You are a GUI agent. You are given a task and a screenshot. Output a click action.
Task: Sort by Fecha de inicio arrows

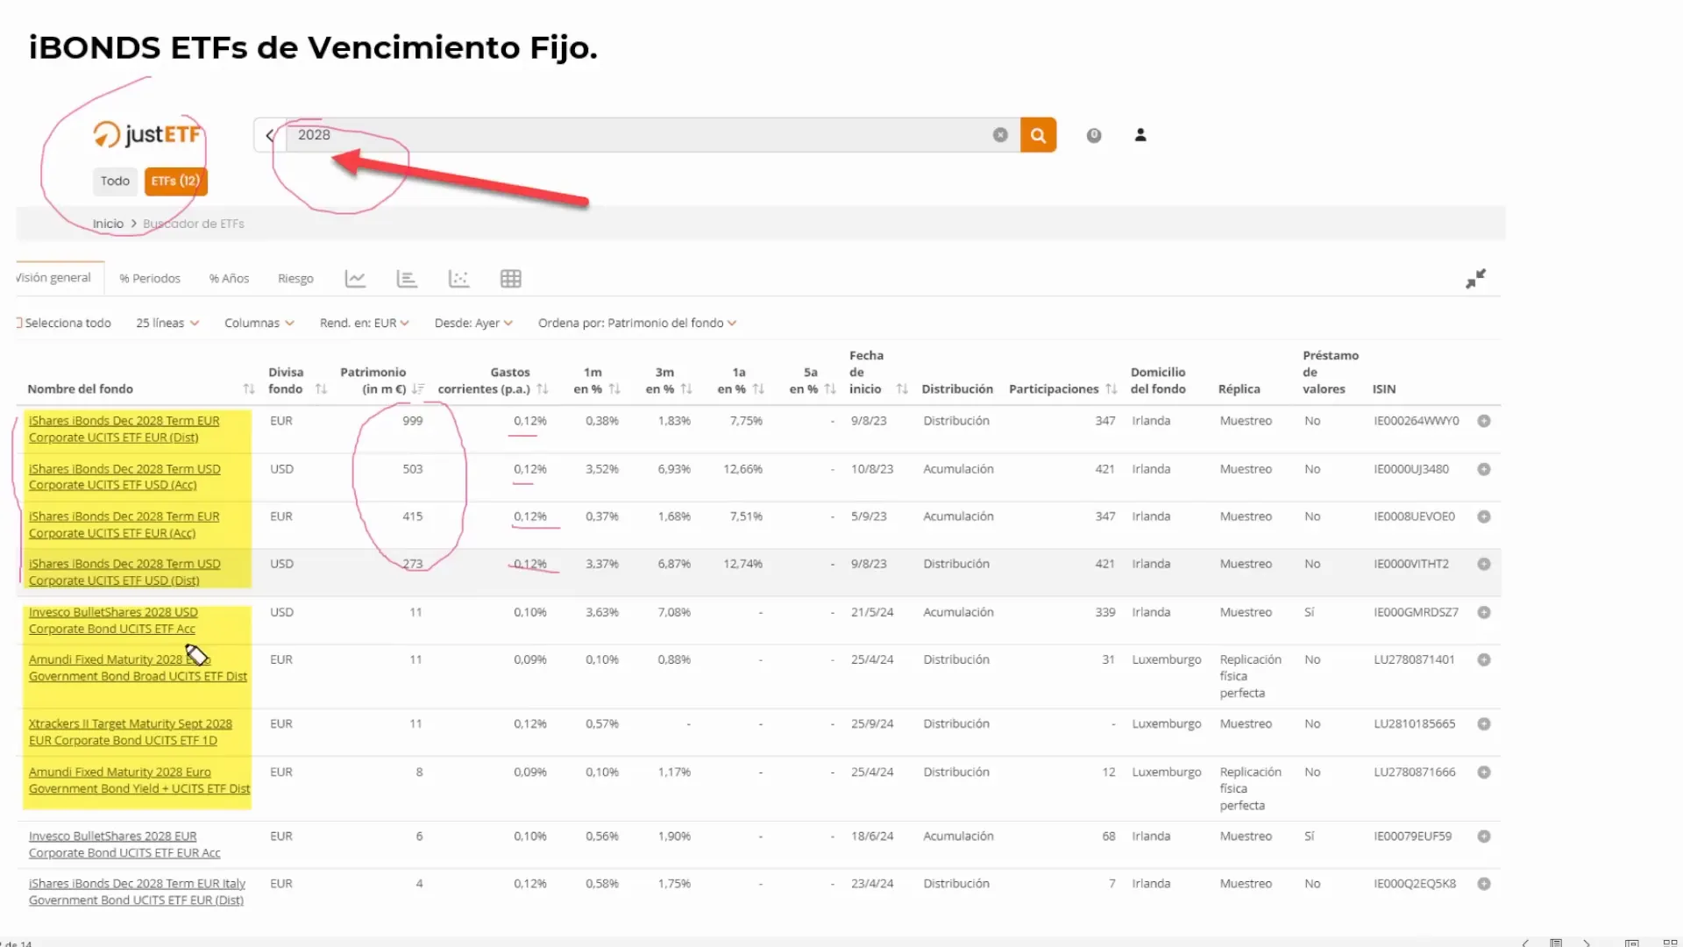902,389
